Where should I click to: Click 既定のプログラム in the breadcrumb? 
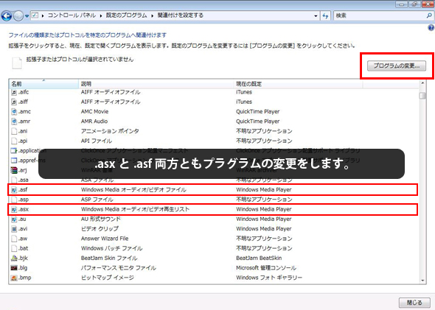coord(126,15)
